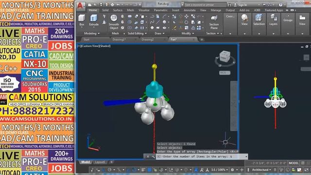Switch to the Surface ribbon tab
This screenshot has height=175, width=311.
click(118, 10)
